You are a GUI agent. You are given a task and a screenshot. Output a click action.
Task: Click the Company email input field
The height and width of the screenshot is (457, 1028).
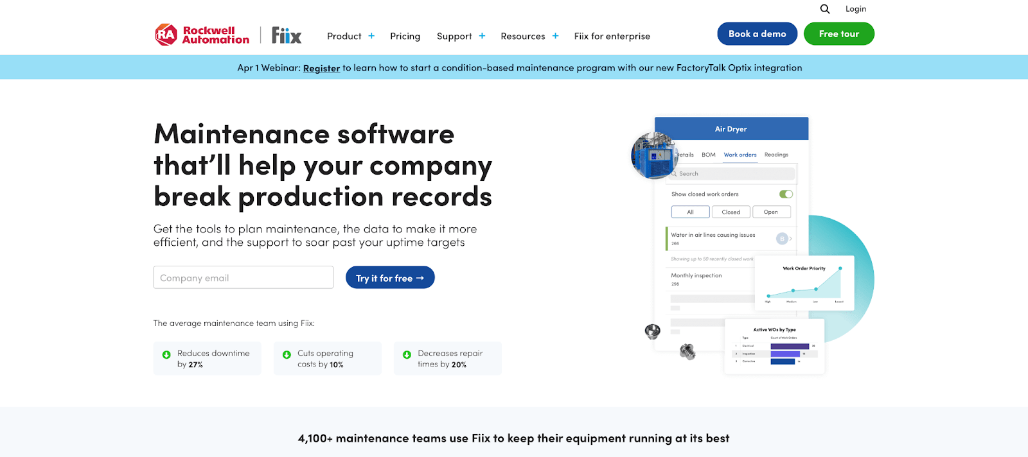coord(243,278)
